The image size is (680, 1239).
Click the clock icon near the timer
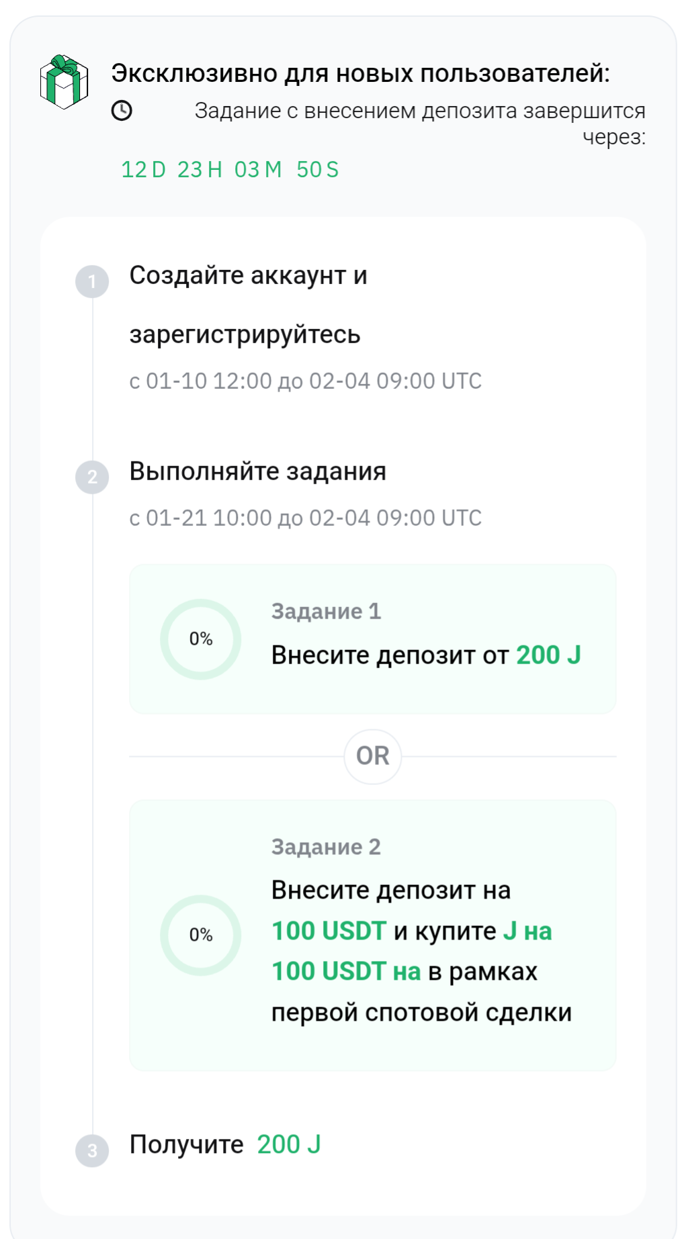(x=122, y=111)
